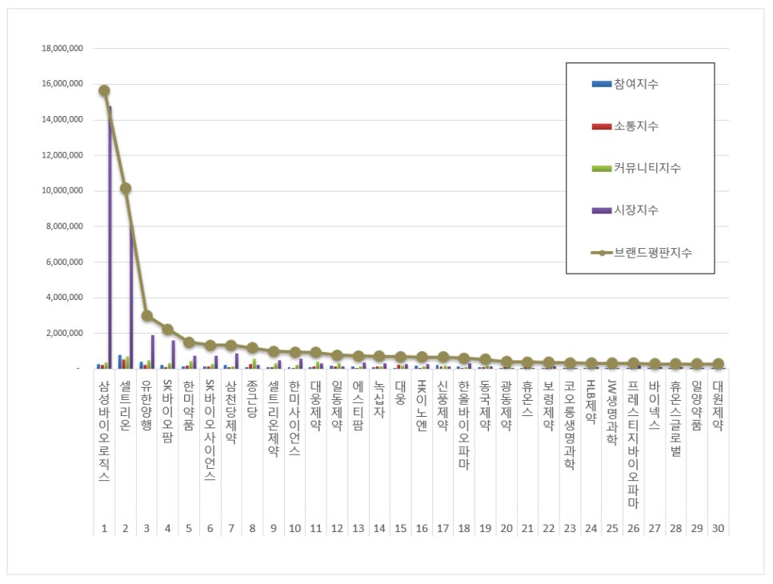Click the 브랜드평판지수 line legend entry
The height and width of the screenshot is (584, 773).
click(601, 253)
